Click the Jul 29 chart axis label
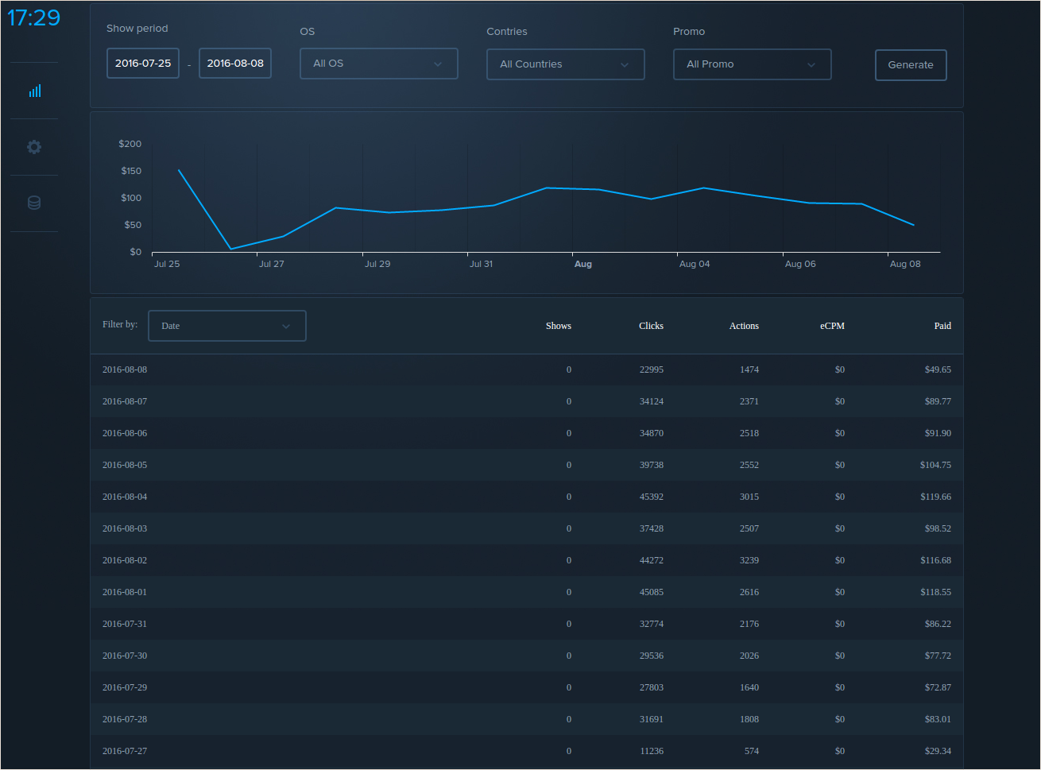 [377, 264]
